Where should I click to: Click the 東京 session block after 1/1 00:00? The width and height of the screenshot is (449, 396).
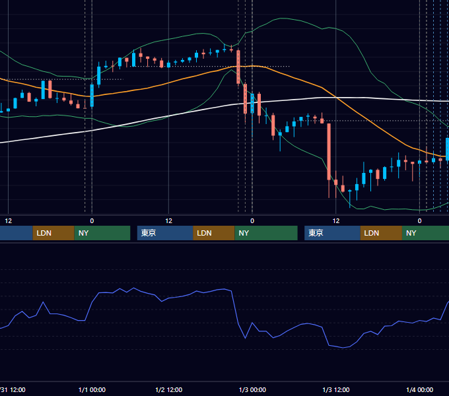[165, 233]
